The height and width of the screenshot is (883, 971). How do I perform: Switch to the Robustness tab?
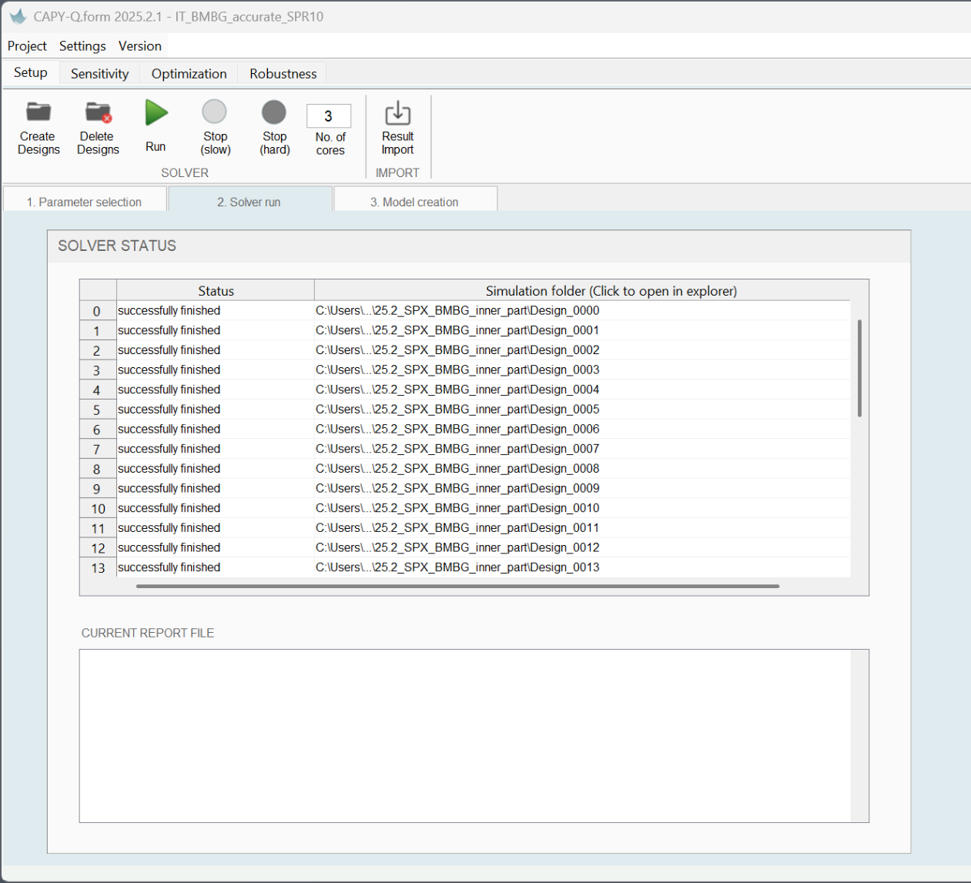(283, 74)
